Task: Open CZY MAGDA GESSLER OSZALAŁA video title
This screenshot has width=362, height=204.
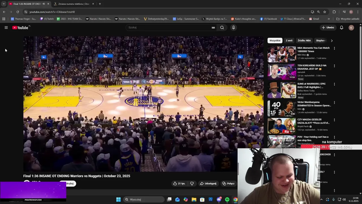Action: pos(313,121)
